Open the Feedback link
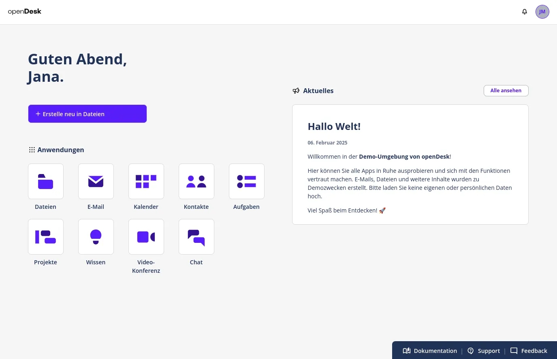The height and width of the screenshot is (359, 557). pyautogui.click(x=534, y=351)
